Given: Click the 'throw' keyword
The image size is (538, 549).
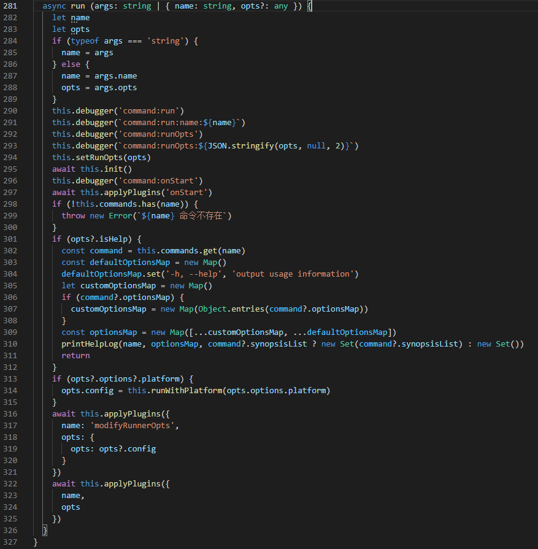Looking at the screenshot, I should 73,216.
